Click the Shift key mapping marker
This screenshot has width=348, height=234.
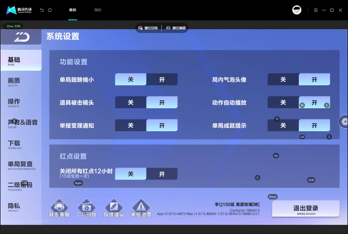(311, 180)
